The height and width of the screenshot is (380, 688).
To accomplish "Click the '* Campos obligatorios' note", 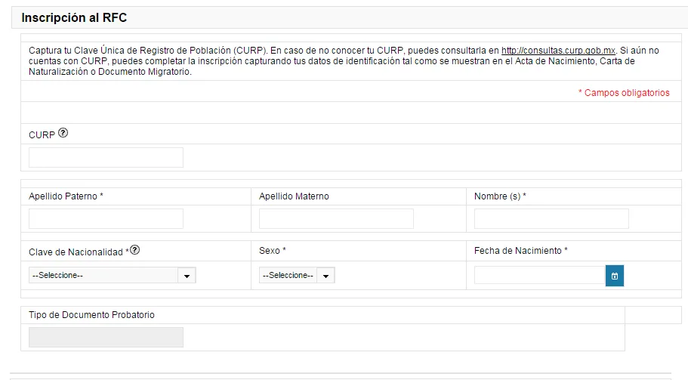I will coord(624,93).
